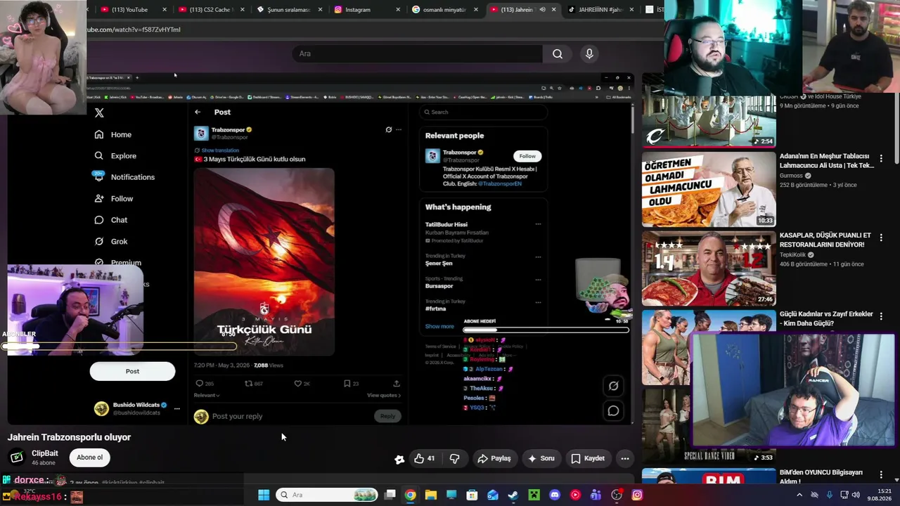Click the browser address bar URL

pos(134,30)
